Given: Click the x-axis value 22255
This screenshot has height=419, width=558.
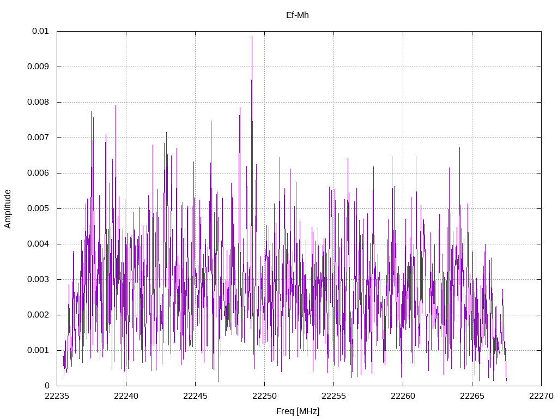Looking at the screenshot, I should coord(334,396).
